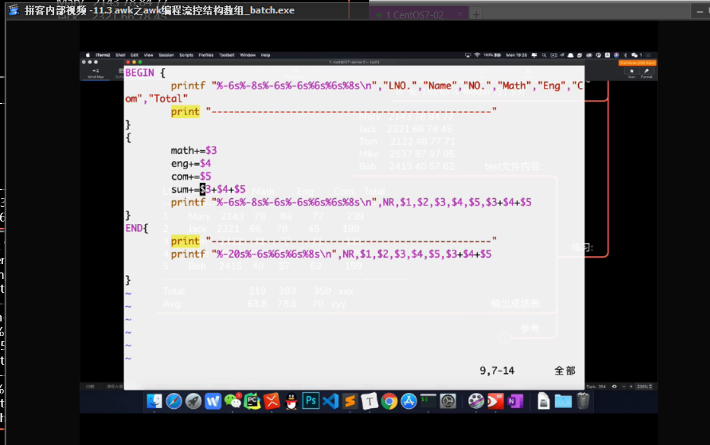The width and height of the screenshot is (710, 445).
Task: Click Spotlight search icon in menu bar
Action: (544, 55)
